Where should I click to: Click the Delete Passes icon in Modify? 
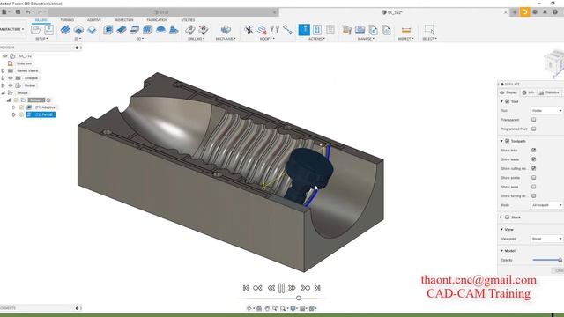[262, 30]
